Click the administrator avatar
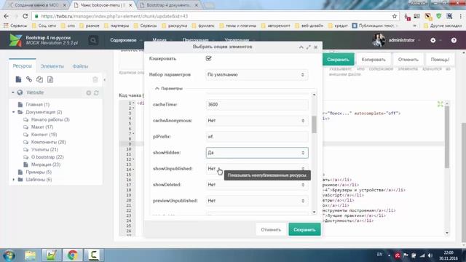 click(x=379, y=40)
